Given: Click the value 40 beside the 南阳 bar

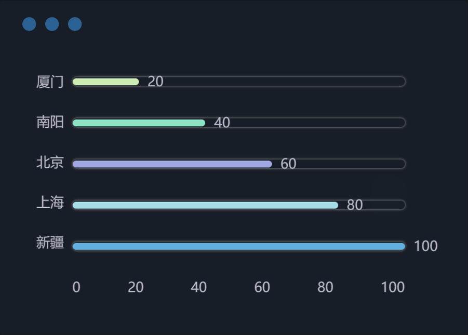Looking at the screenshot, I should (x=222, y=123).
